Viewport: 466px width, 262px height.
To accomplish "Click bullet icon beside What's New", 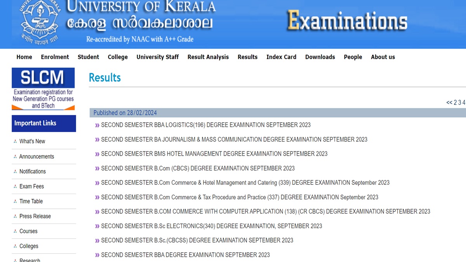I will point(15,142).
